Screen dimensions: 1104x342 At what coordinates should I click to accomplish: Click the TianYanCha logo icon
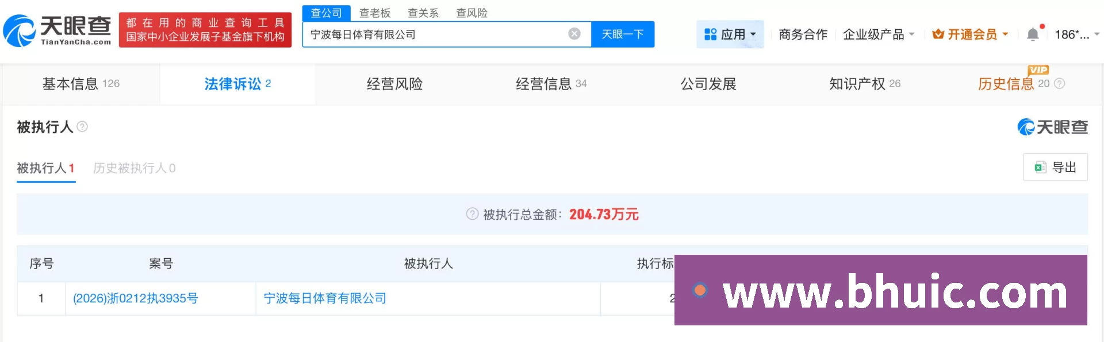tap(19, 30)
